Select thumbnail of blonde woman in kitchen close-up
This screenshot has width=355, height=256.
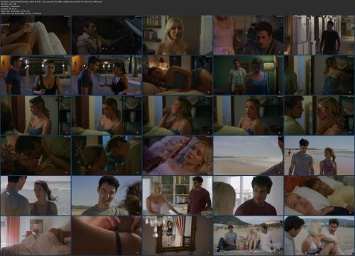177,35
